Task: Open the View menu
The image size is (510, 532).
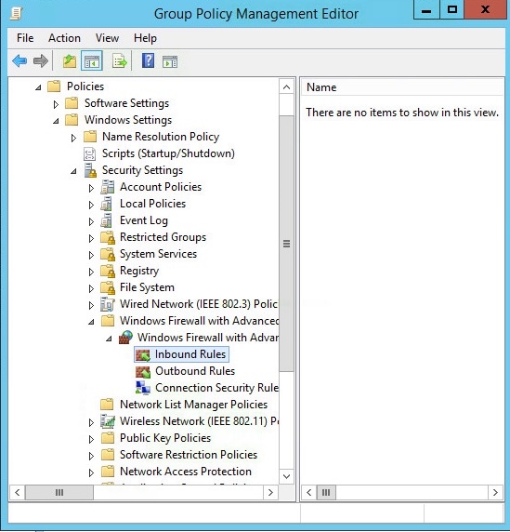Action: click(107, 38)
